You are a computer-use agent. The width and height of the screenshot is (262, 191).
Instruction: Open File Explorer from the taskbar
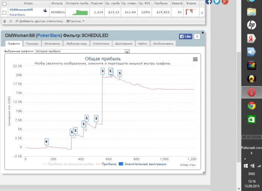(252, 12)
